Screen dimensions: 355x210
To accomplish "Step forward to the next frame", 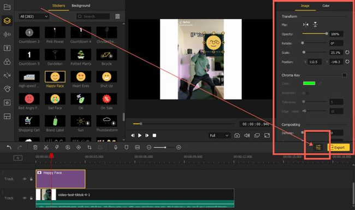I will [147, 136].
